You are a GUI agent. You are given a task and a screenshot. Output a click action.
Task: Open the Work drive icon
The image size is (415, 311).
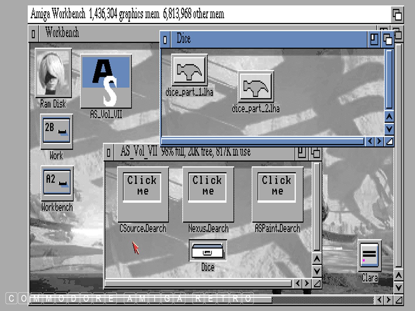56,132
